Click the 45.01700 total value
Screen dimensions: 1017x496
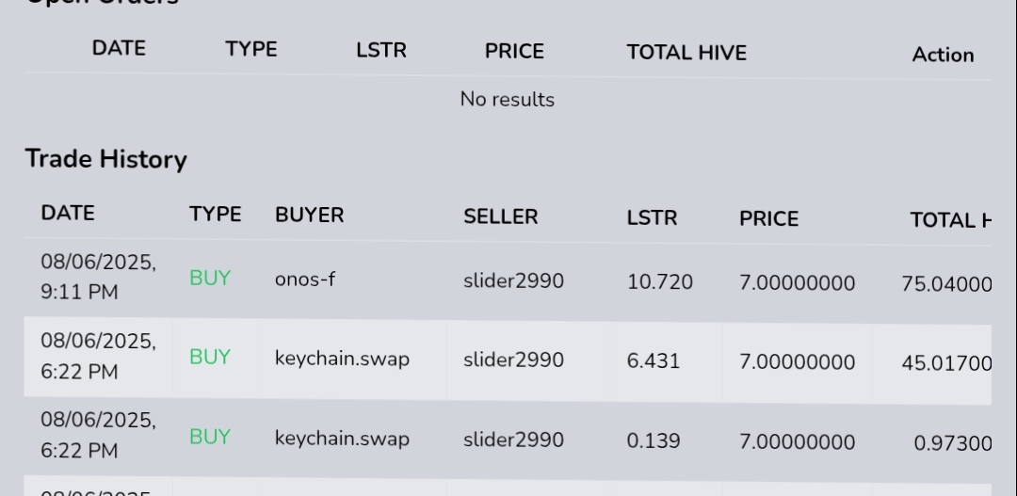945,362
